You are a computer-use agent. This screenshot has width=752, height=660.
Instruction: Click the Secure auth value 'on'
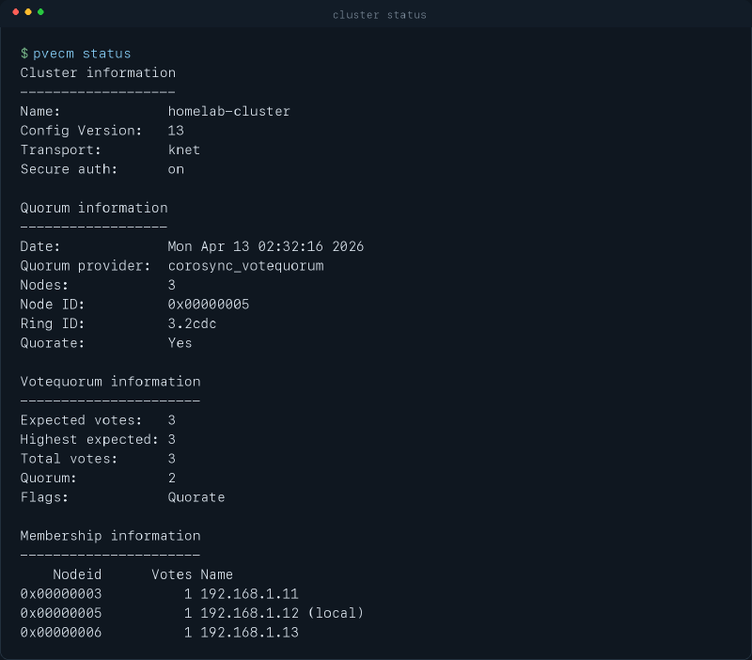[x=176, y=169]
